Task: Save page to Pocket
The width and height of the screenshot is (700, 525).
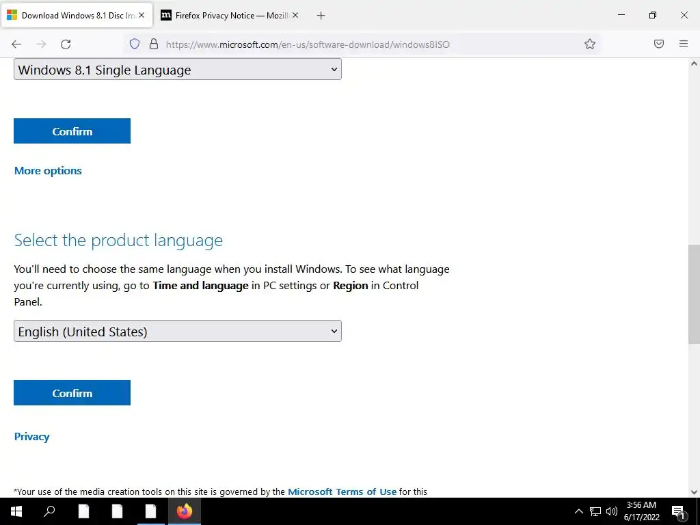Action: point(658,44)
